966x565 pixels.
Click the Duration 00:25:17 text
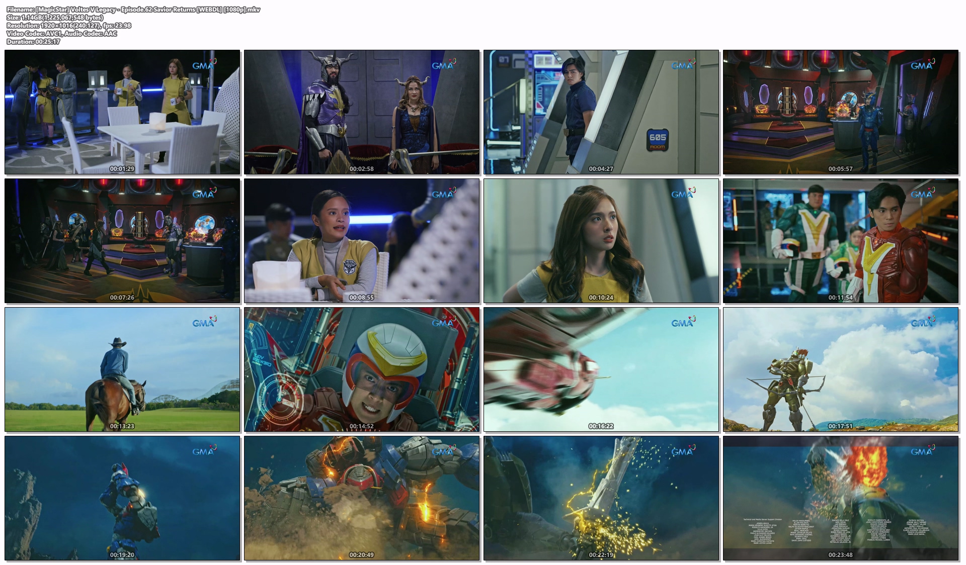coord(33,42)
